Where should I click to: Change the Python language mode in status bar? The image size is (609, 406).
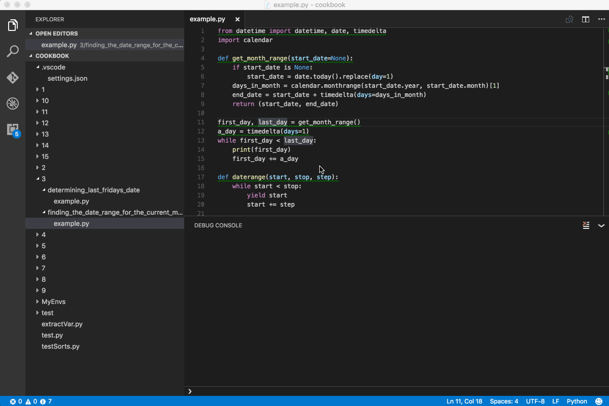pos(577,401)
